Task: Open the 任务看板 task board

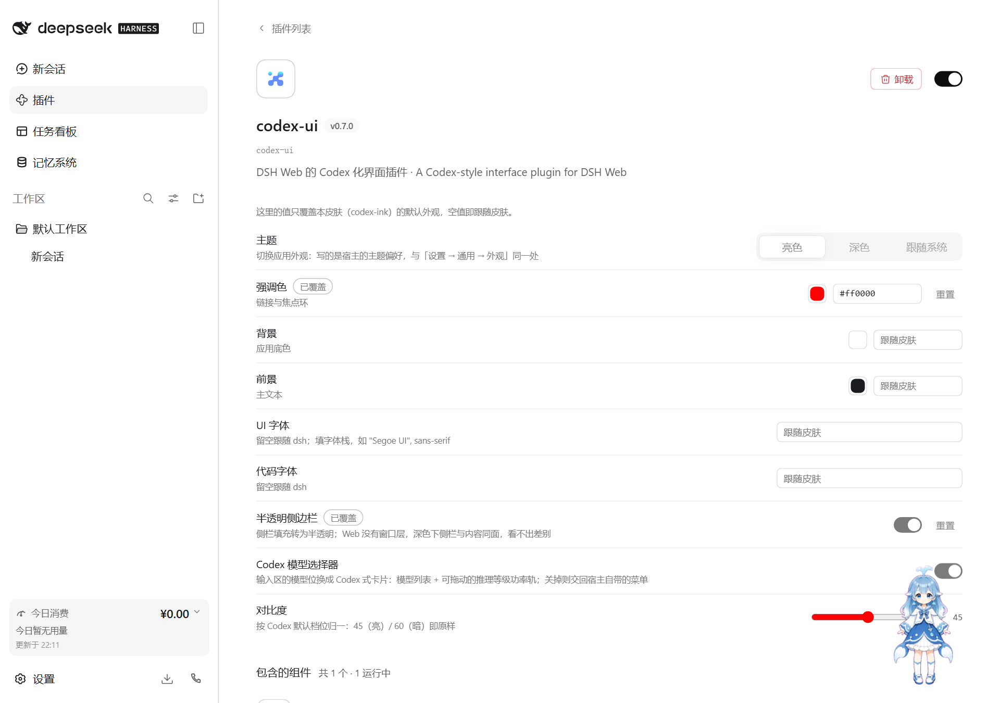Action: point(108,131)
